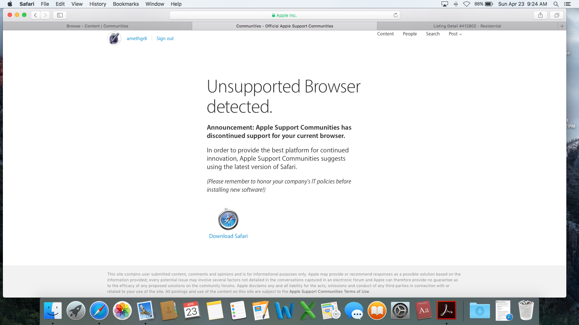
Task: Open Spotlight search from the menu bar
Action: point(556,4)
